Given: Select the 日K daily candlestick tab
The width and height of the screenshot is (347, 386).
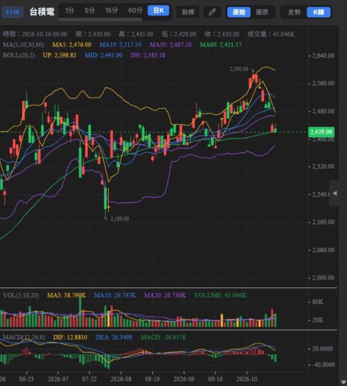Looking at the screenshot, I should point(159,10).
